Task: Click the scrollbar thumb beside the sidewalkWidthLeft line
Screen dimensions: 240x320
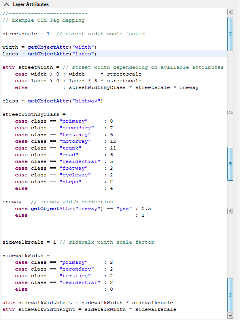Action: 230,295
